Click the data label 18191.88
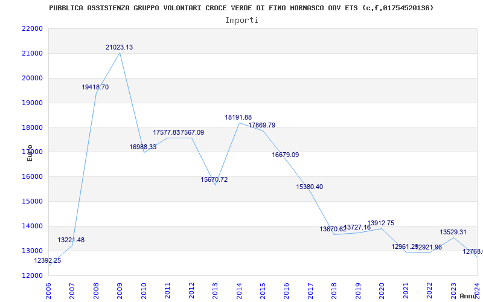 (x=238, y=117)
